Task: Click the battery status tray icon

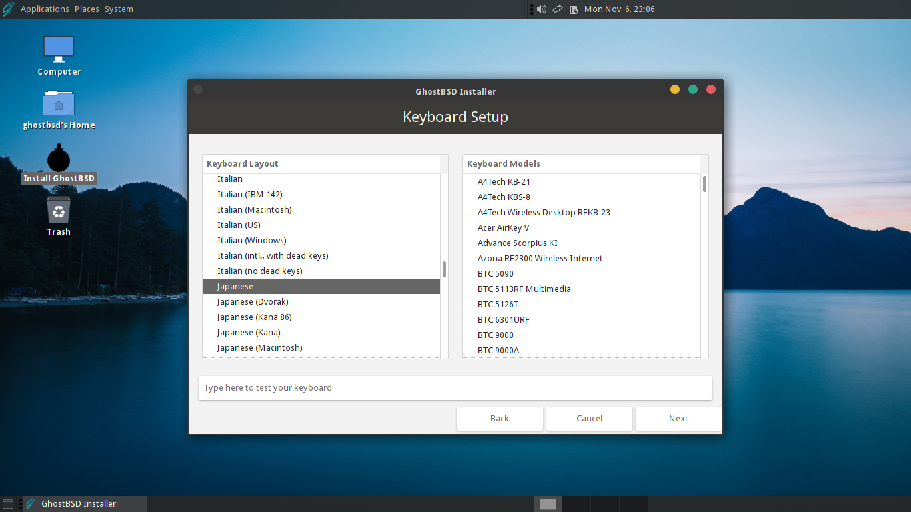Action: point(574,9)
